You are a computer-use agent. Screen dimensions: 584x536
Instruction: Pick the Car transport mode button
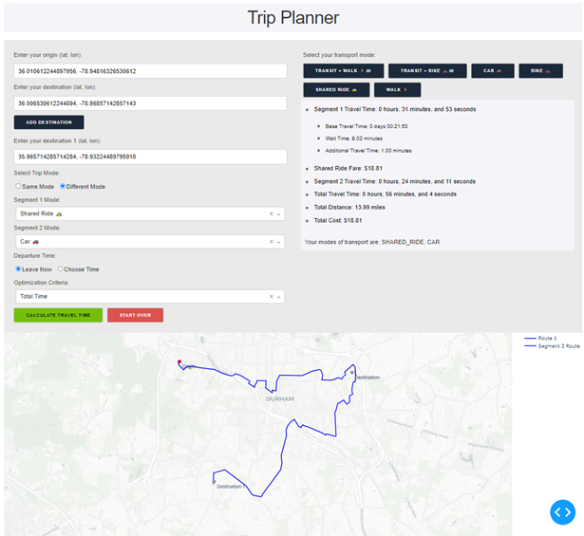492,71
